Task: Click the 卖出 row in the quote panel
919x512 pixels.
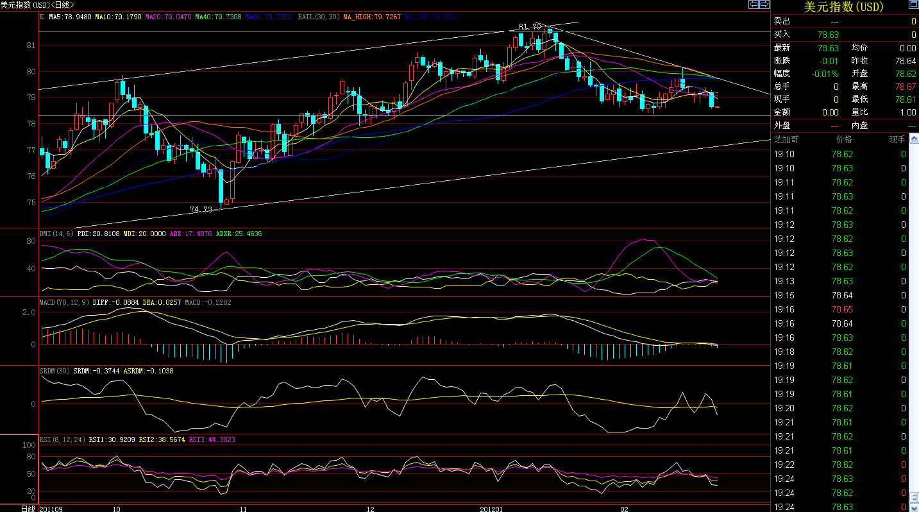Action: 781,21
